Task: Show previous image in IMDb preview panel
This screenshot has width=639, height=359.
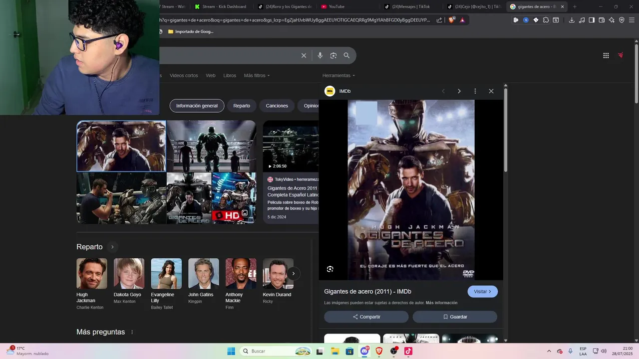Action: [x=443, y=91]
